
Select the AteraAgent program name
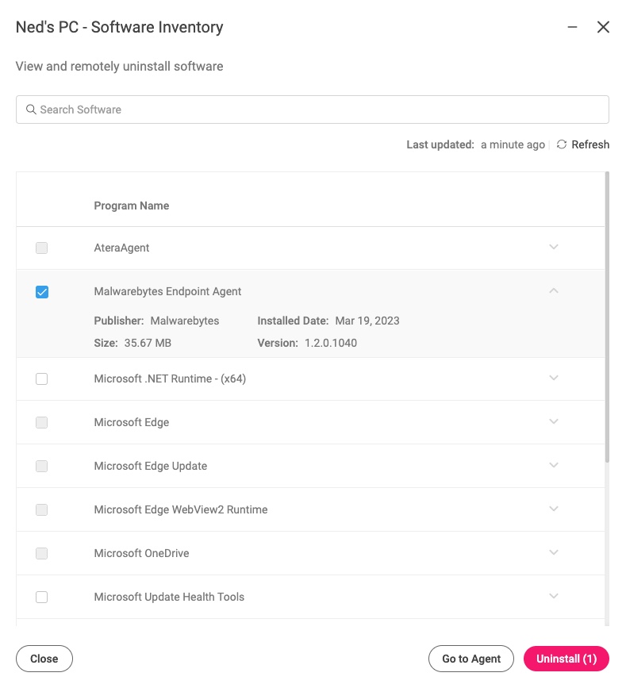121,248
